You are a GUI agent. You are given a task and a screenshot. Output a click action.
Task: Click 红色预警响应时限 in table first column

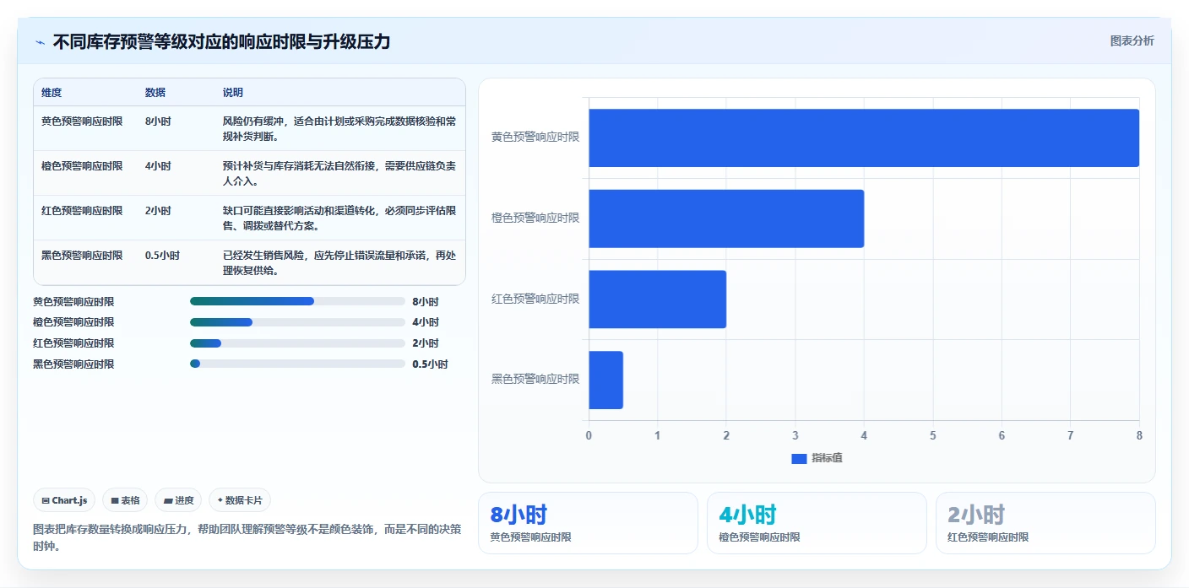pos(82,211)
